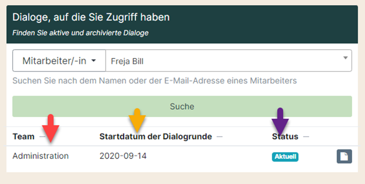Expand the Freja Bill name selector arrow

(x=345, y=58)
